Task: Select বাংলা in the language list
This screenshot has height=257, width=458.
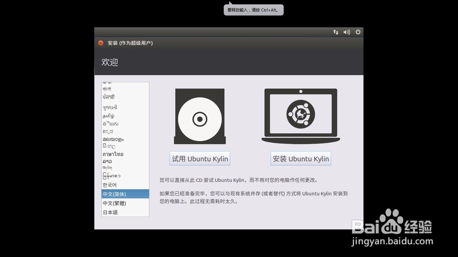Action: point(125,89)
